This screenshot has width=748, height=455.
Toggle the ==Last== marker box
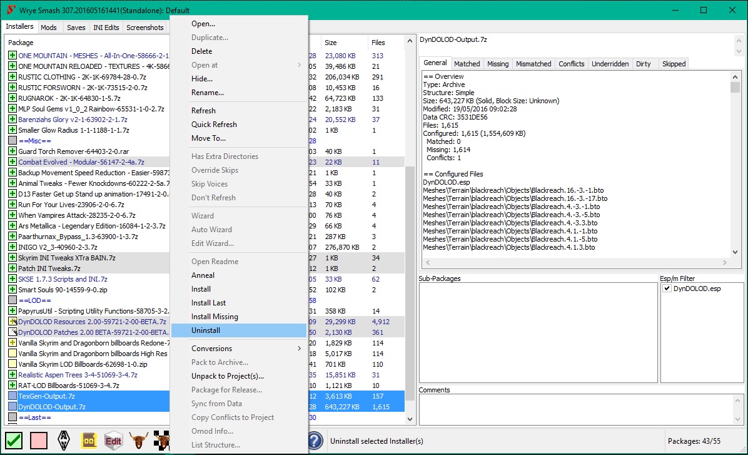[13, 417]
